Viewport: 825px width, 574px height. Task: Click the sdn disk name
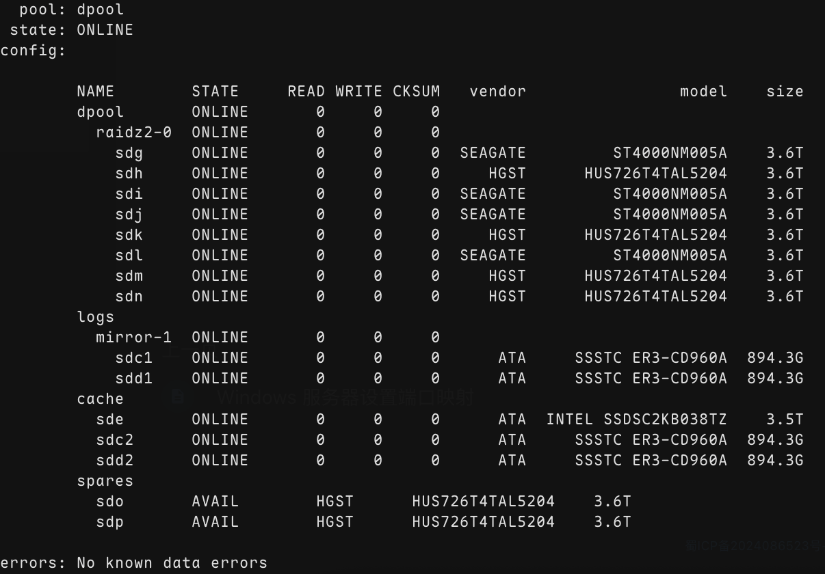129,297
